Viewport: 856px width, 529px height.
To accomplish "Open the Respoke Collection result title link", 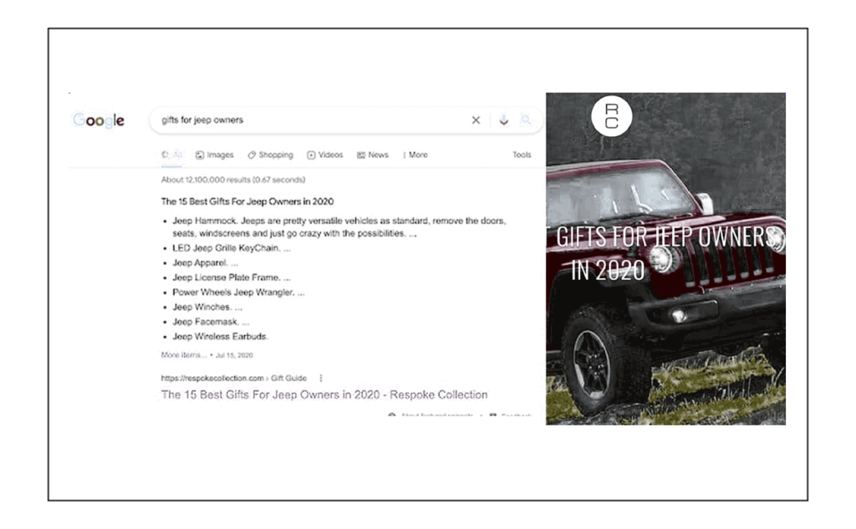I will (324, 394).
